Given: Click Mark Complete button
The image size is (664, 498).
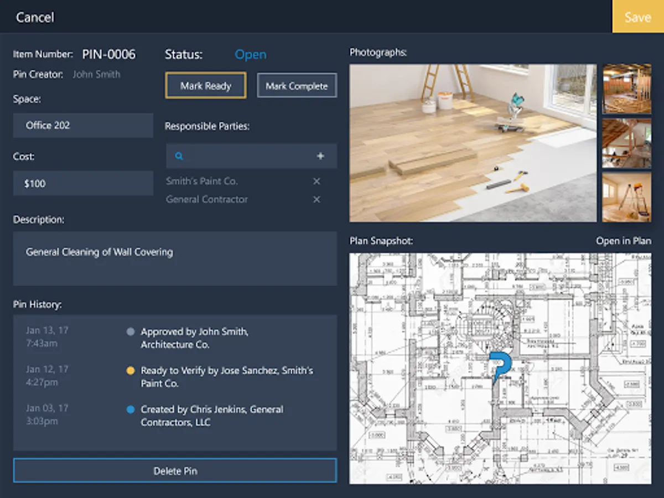Looking at the screenshot, I should [297, 86].
